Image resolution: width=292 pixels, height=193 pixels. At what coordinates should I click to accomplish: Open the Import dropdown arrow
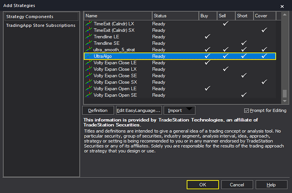point(189,109)
